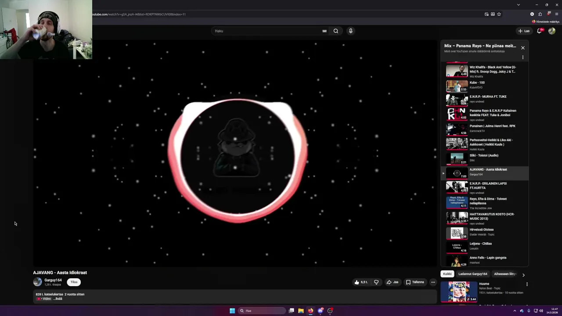
Task: Open the Huume video thumbnail
Action: pos(459,292)
